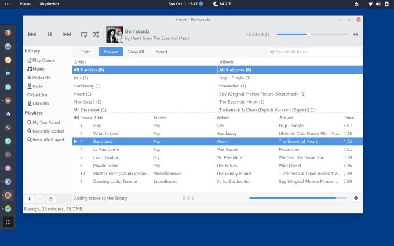This screenshot has width=394, height=246.
Task: Click the View All button
Action: pos(136,52)
